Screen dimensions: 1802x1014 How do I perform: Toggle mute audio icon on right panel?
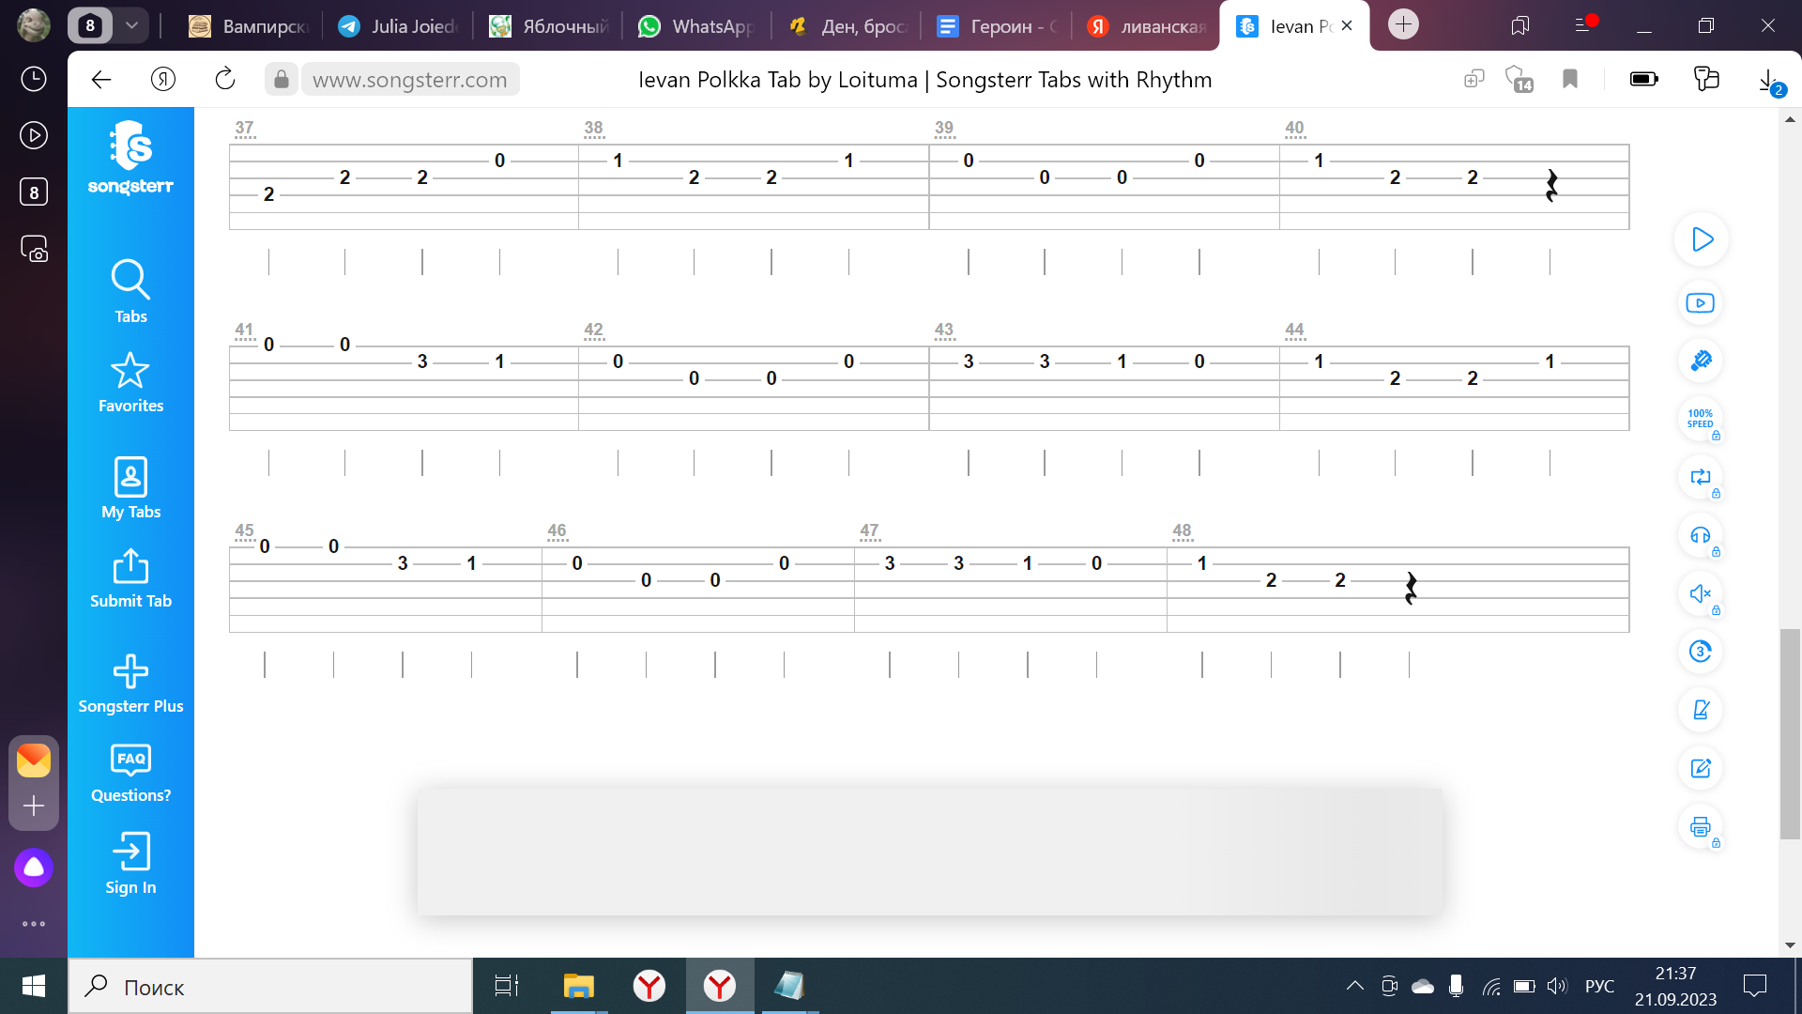pyautogui.click(x=1701, y=593)
